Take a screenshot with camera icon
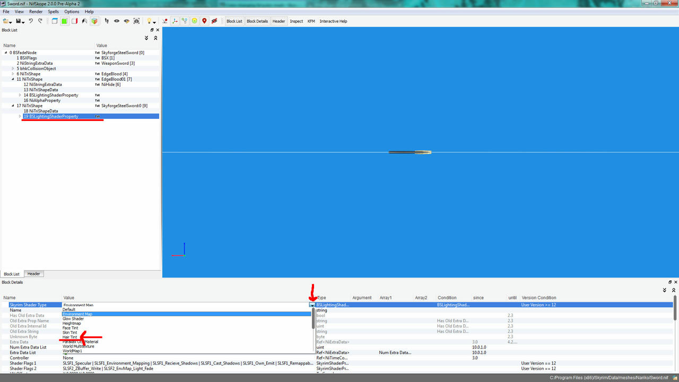 136,21
